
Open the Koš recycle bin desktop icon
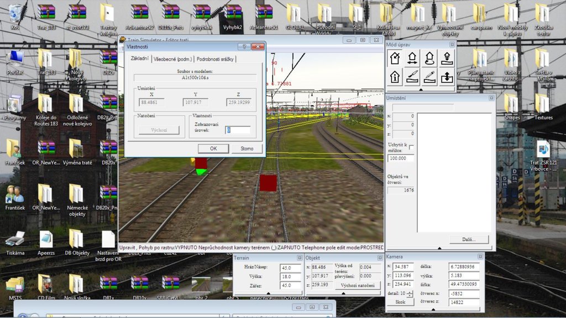15,14
